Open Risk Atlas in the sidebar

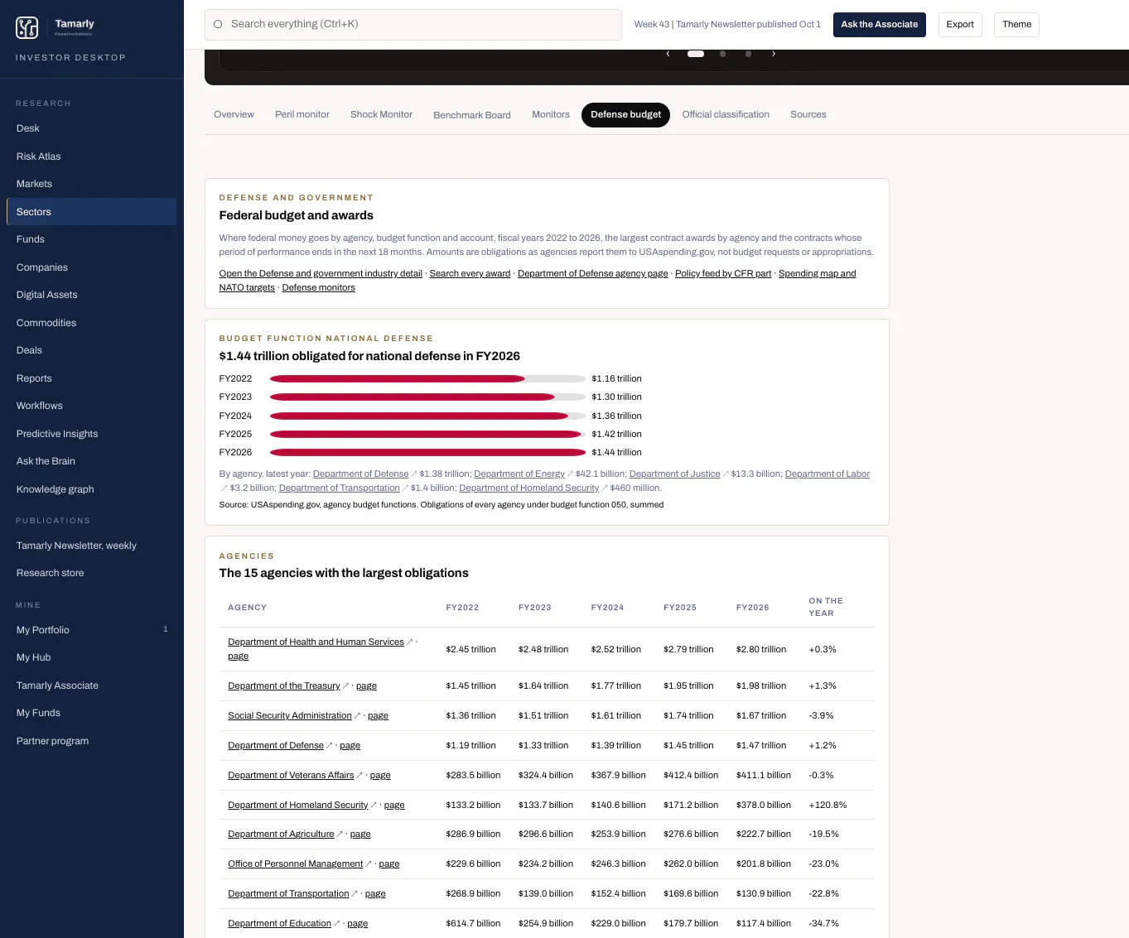click(92, 156)
